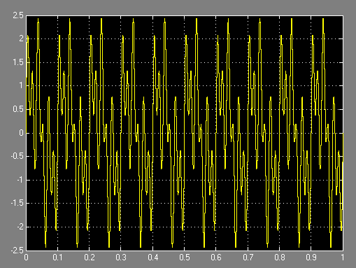Click the 0.6 label on the horizontal axis
The height and width of the screenshot is (268, 356).
pos(216,258)
